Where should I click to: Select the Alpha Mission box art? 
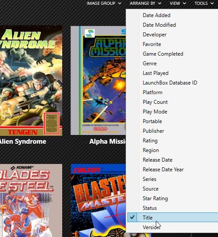point(98,81)
